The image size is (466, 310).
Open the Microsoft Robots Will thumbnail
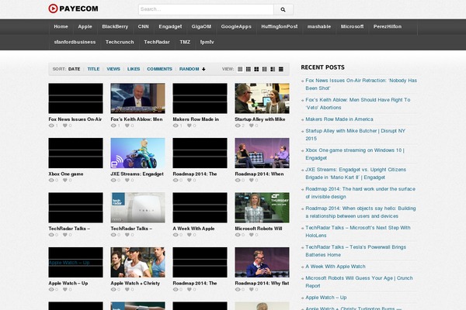click(x=263, y=208)
